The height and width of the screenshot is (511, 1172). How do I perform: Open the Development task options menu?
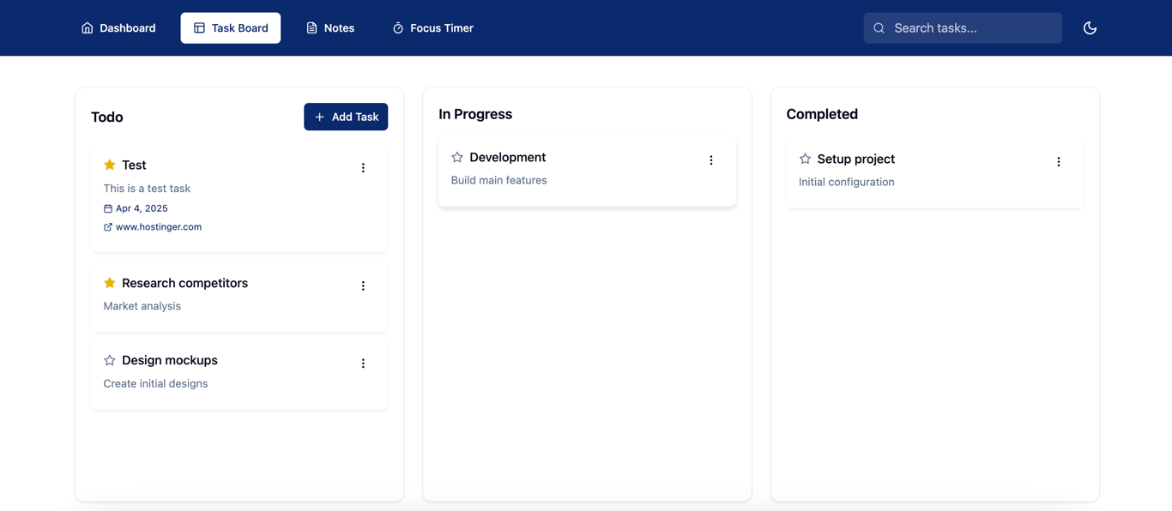(710, 159)
